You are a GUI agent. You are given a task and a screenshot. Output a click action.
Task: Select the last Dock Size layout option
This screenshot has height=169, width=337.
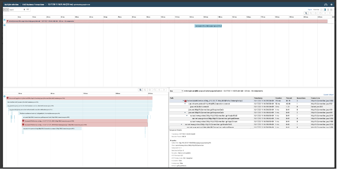[x=332, y=10]
